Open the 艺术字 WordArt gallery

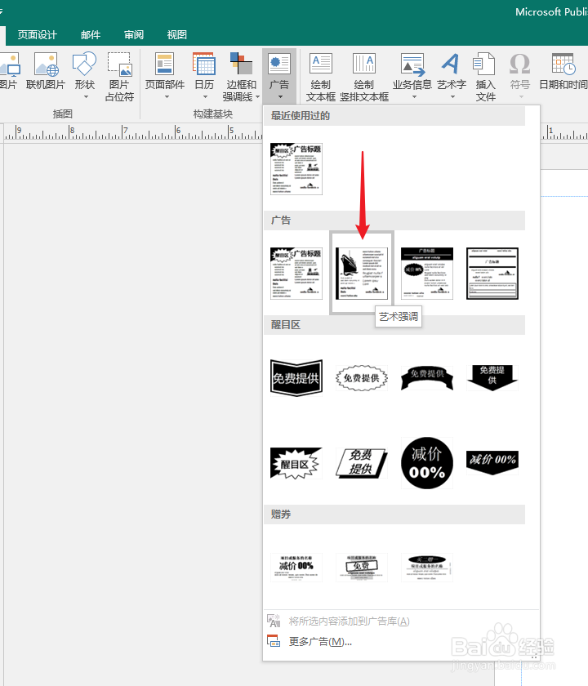[452, 71]
